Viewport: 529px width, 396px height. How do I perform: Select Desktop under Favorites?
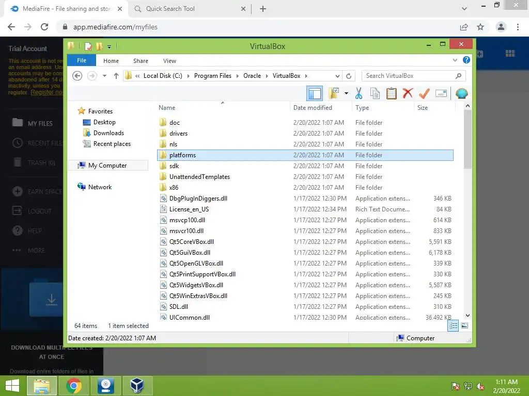(x=104, y=122)
